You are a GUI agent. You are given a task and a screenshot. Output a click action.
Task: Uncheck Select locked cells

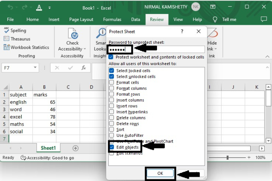point(112,71)
